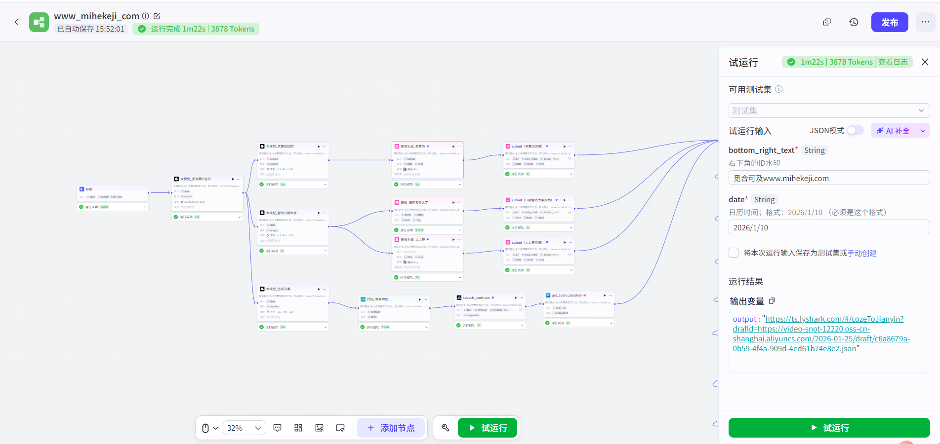
Task: Click the wrench debug icon
Action: click(446, 428)
